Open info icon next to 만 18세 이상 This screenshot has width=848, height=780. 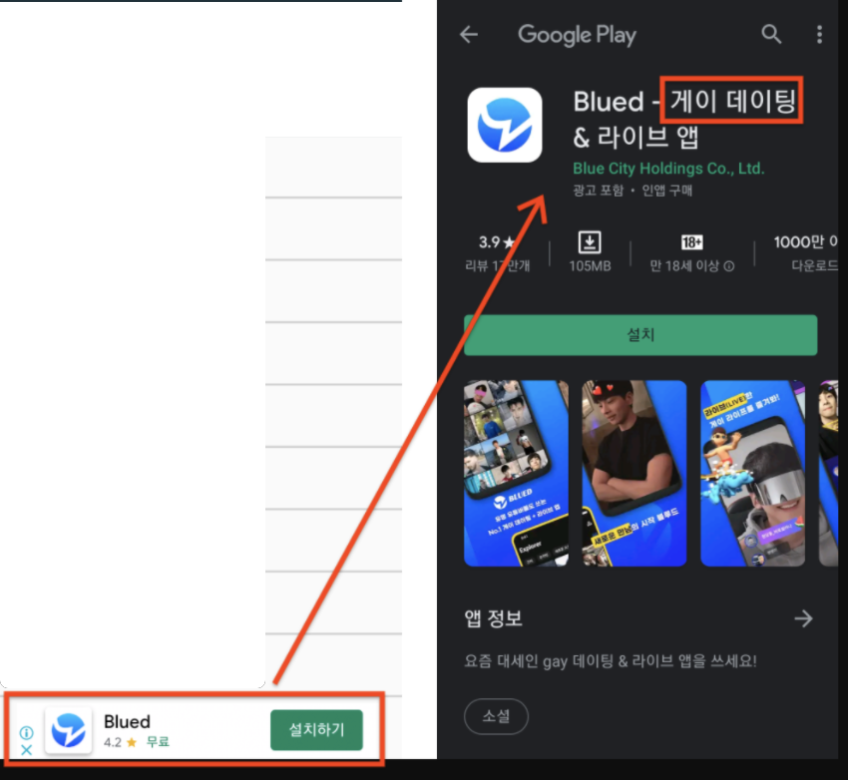pyautogui.click(x=729, y=266)
